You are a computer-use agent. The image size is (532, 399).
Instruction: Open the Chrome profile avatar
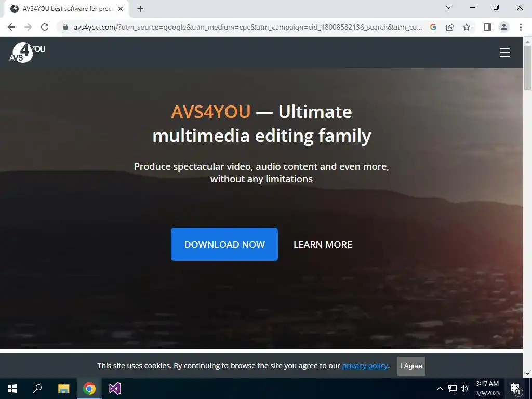tap(504, 27)
